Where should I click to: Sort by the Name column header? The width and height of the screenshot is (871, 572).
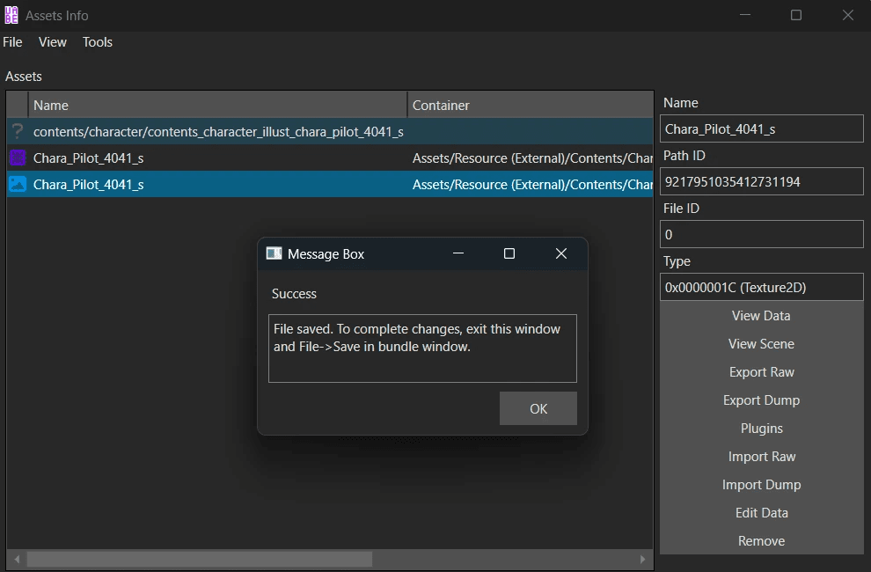click(218, 105)
